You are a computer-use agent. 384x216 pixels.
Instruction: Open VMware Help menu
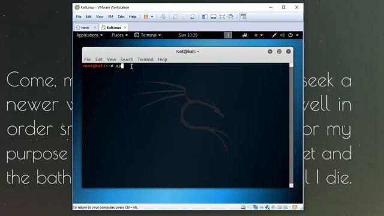point(133,17)
